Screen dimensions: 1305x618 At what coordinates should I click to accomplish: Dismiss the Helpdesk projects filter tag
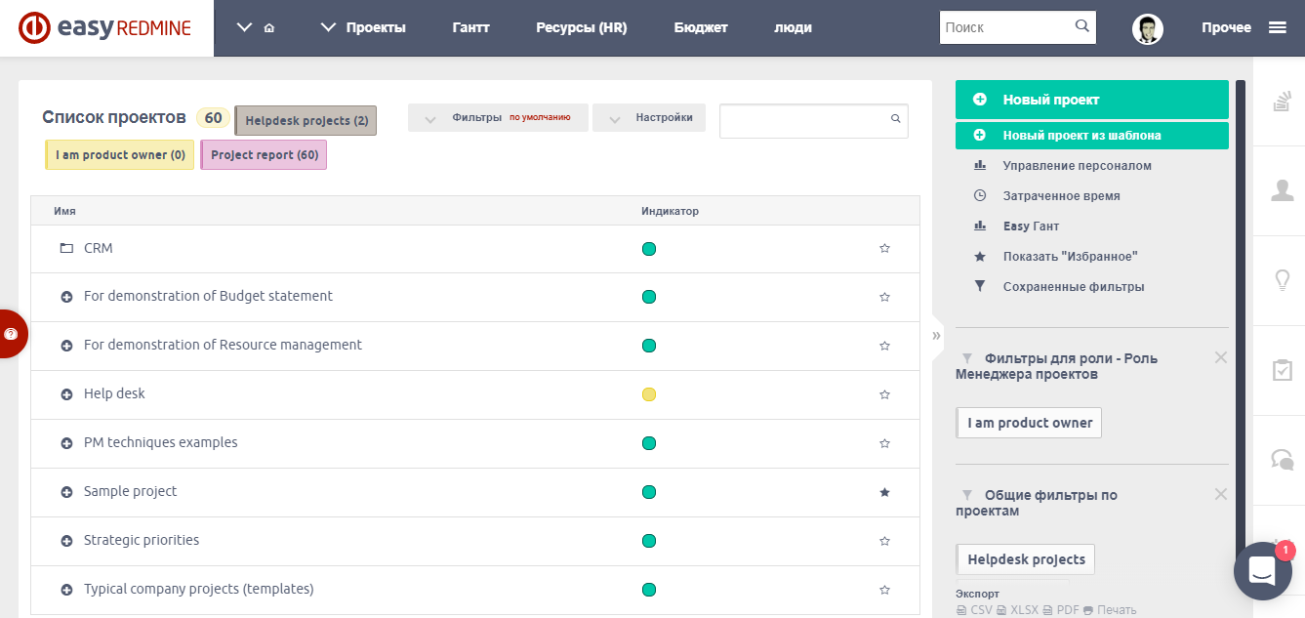point(306,120)
